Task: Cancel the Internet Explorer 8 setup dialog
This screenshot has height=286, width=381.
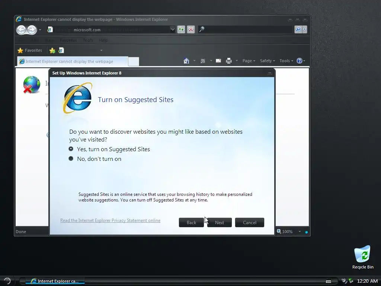Action: (250, 223)
